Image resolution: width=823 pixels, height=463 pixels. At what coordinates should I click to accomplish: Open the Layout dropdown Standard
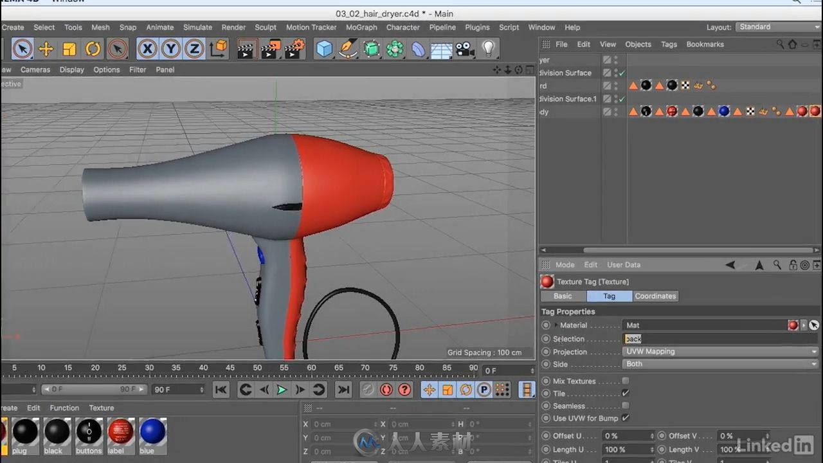(x=778, y=27)
